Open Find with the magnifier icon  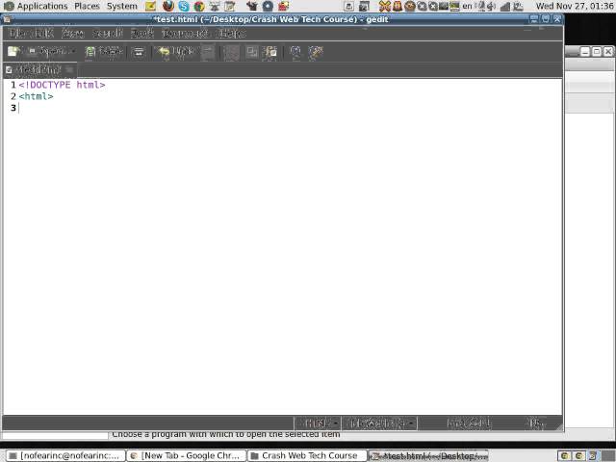pyautogui.click(x=295, y=51)
